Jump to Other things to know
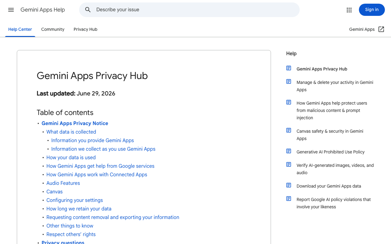Image resolution: width=391 pixels, height=244 pixels. pyautogui.click(x=70, y=226)
